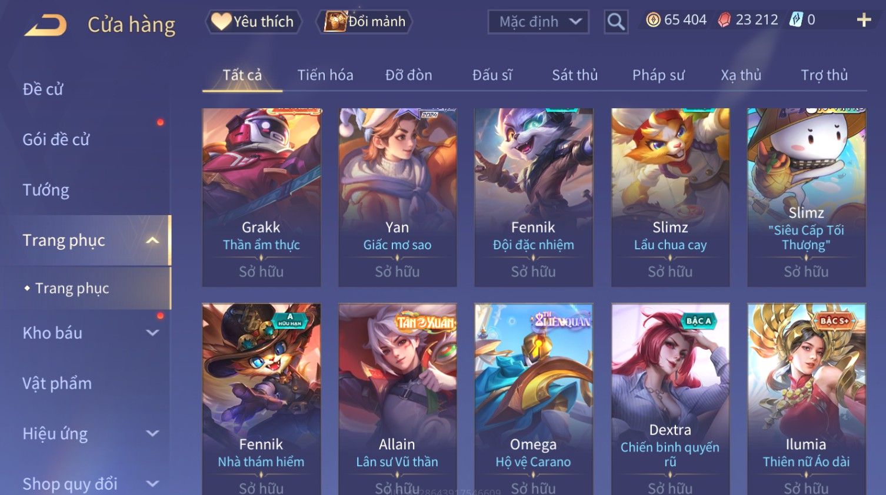886x495 pixels.
Task: Open Gói đề cử sidebar item
Action: coord(56,139)
